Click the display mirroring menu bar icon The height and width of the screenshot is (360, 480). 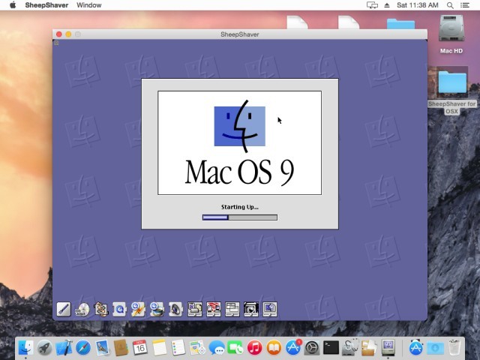[x=372, y=5]
